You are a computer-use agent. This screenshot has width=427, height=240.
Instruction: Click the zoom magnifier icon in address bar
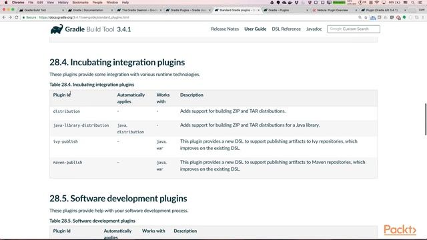coord(360,17)
